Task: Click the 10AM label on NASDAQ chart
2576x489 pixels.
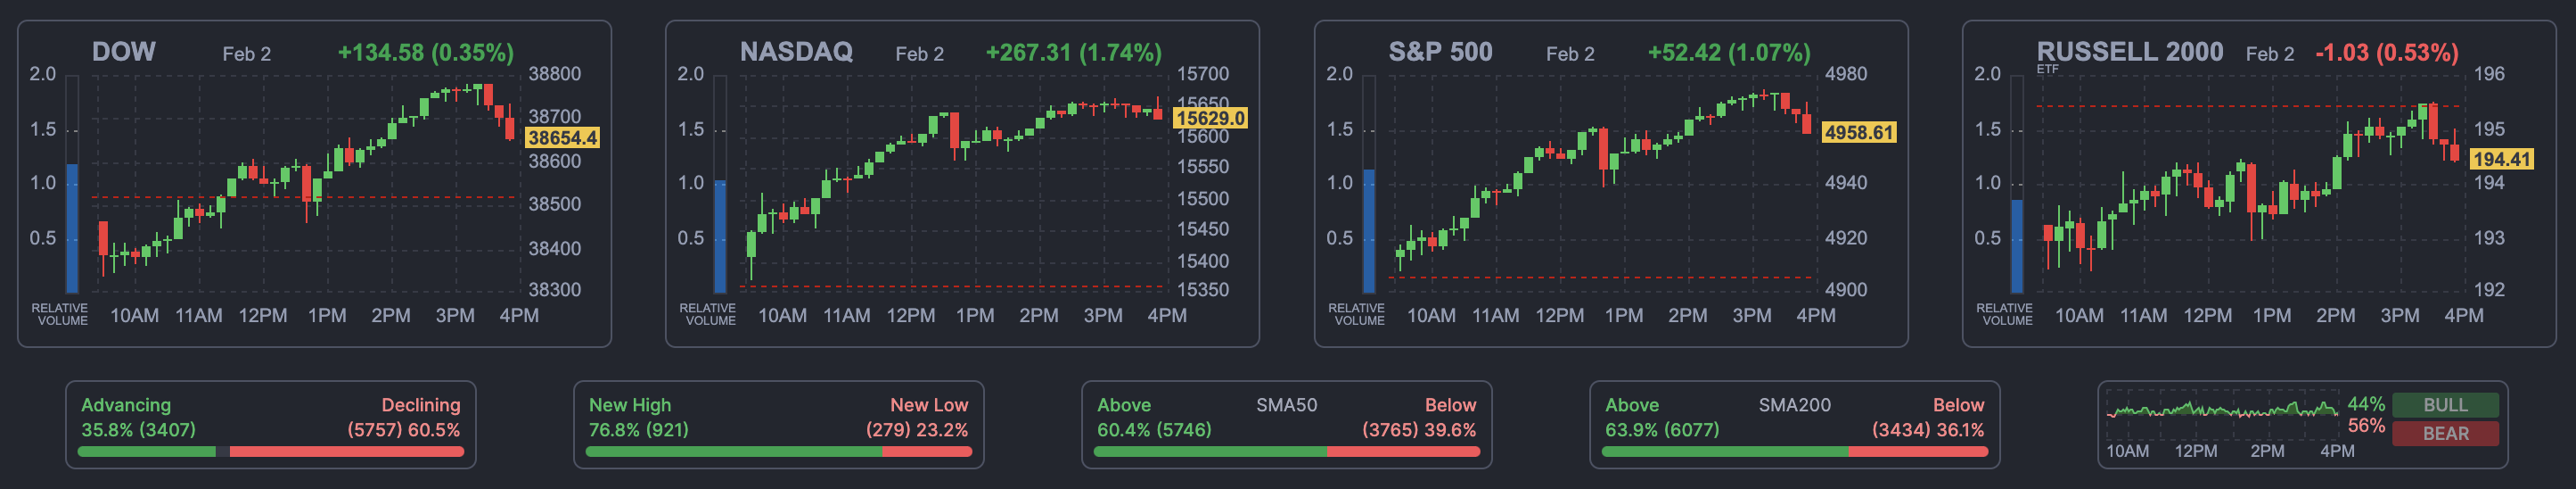Action: (x=782, y=316)
